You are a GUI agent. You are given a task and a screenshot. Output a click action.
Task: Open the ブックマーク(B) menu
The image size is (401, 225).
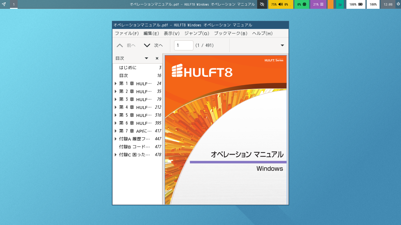point(231,33)
